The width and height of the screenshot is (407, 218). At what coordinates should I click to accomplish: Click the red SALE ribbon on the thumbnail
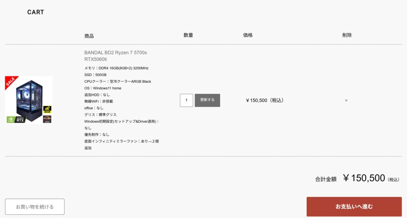point(10,81)
